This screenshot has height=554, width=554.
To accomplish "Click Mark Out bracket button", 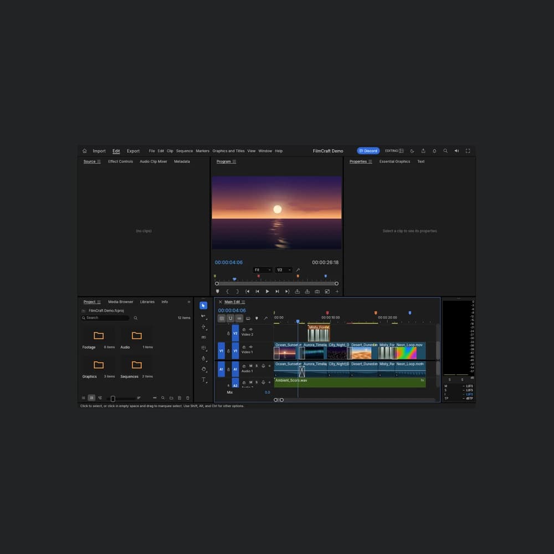I will [238, 291].
